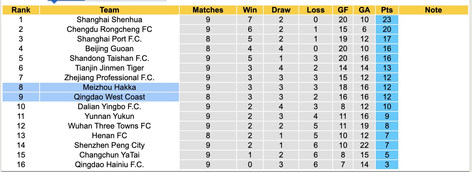Click Shanghai Shenhua's 23 points cell
Image resolution: width=472 pixels, height=172 pixels.
(x=387, y=20)
